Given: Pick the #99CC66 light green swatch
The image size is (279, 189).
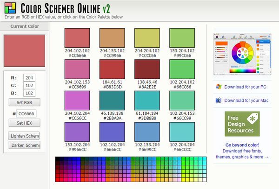Looking at the screenshot, I should [182, 38].
